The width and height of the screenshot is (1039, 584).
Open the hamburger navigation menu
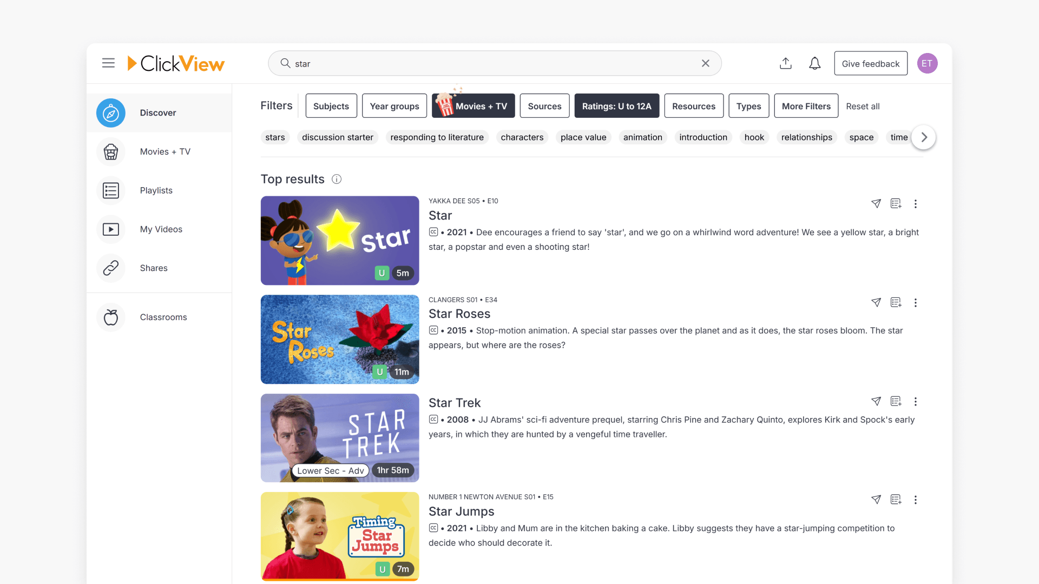(108, 63)
